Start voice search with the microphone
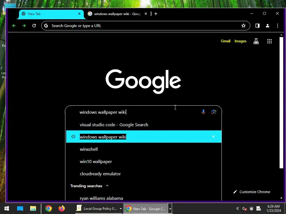 pos(203,112)
